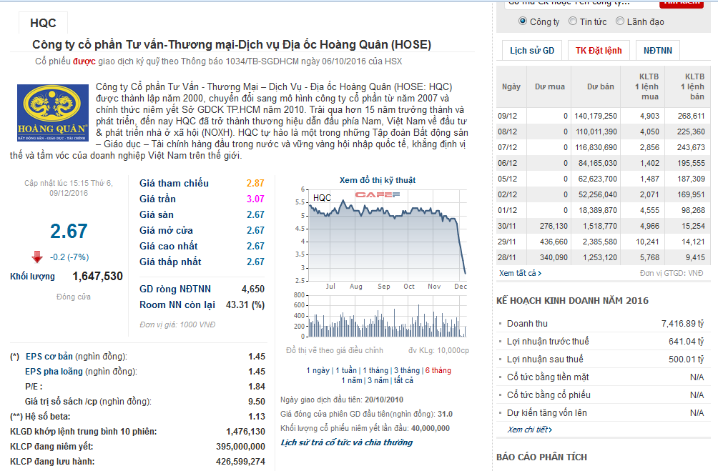Viewport: 718px width, 471px height.
Task: Click Xem tất cả order history link
Action: (520, 273)
